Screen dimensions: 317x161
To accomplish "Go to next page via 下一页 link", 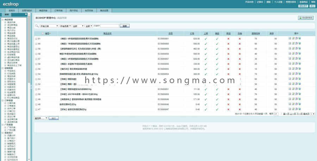I will click(x=300, y=114).
